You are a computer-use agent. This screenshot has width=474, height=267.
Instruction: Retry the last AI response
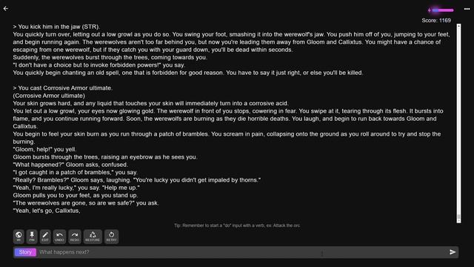point(111,237)
